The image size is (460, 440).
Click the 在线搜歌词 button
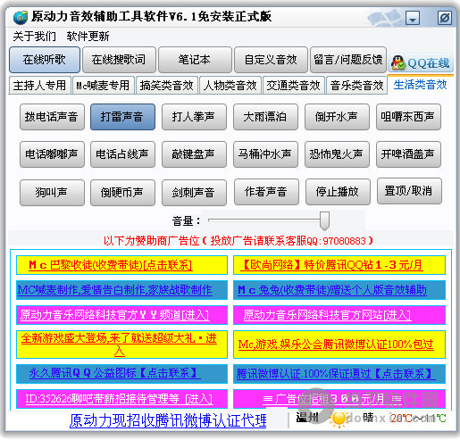pos(119,60)
